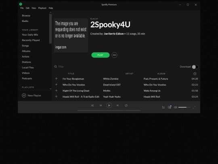Open creator Joe Kerris-Edison profile
This screenshot has width=218, height=164.
[114, 34]
